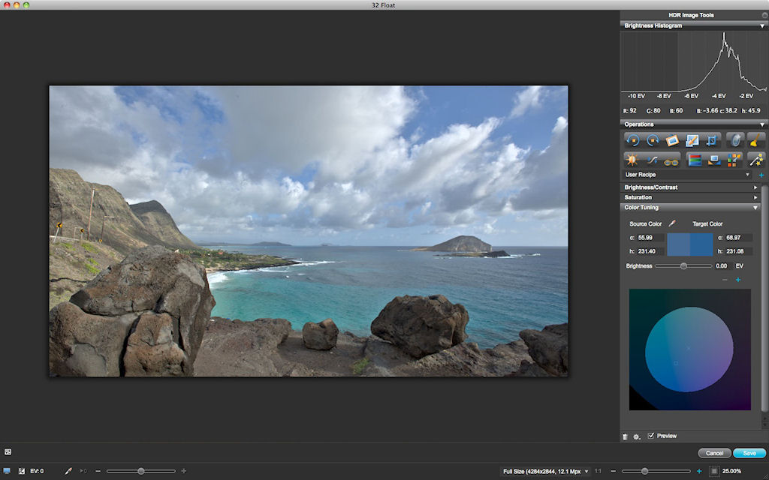Click the sun brightness operation icon
The image size is (769, 480).
pyautogui.click(x=632, y=160)
